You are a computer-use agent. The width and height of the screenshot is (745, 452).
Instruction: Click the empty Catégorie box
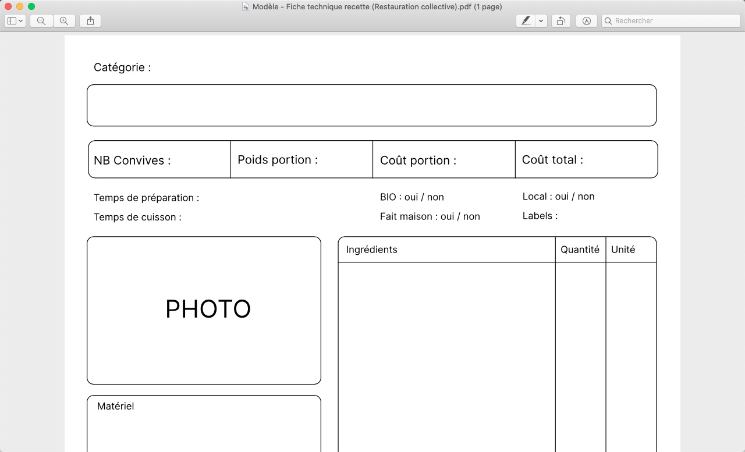point(371,105)
